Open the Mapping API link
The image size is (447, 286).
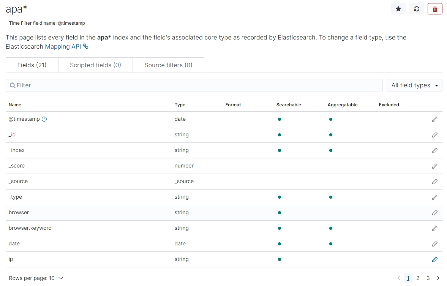pos(63,46)
